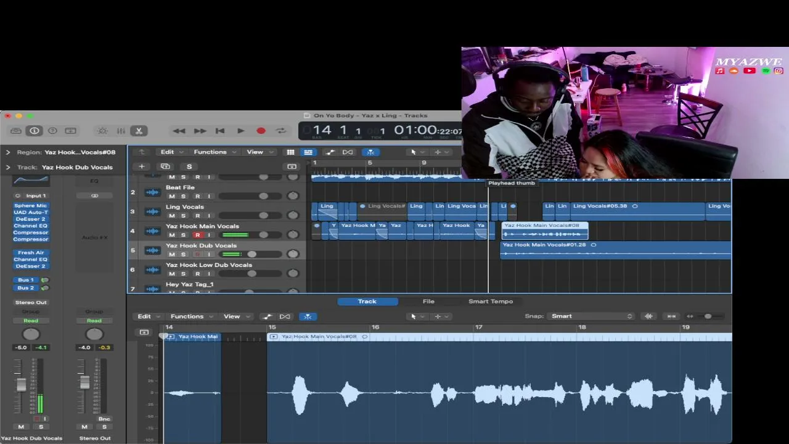
Task: Open the Mixer button in the control bar
Action: tap(121, 131)
